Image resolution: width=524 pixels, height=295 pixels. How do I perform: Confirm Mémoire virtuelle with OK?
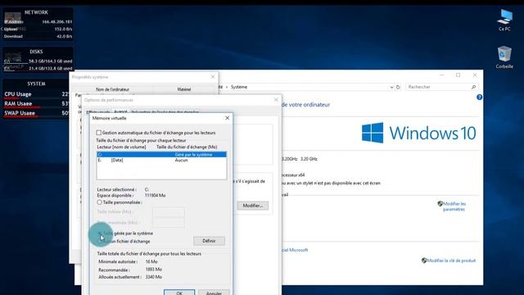pyautogui.click(x=179, y=293)
